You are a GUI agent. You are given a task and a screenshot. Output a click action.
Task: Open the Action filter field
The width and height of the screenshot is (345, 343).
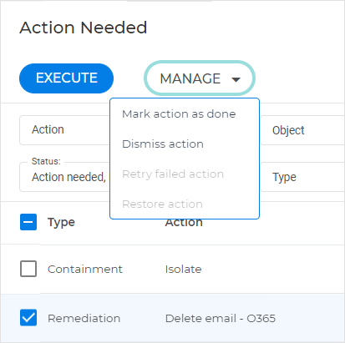[64, 130]
